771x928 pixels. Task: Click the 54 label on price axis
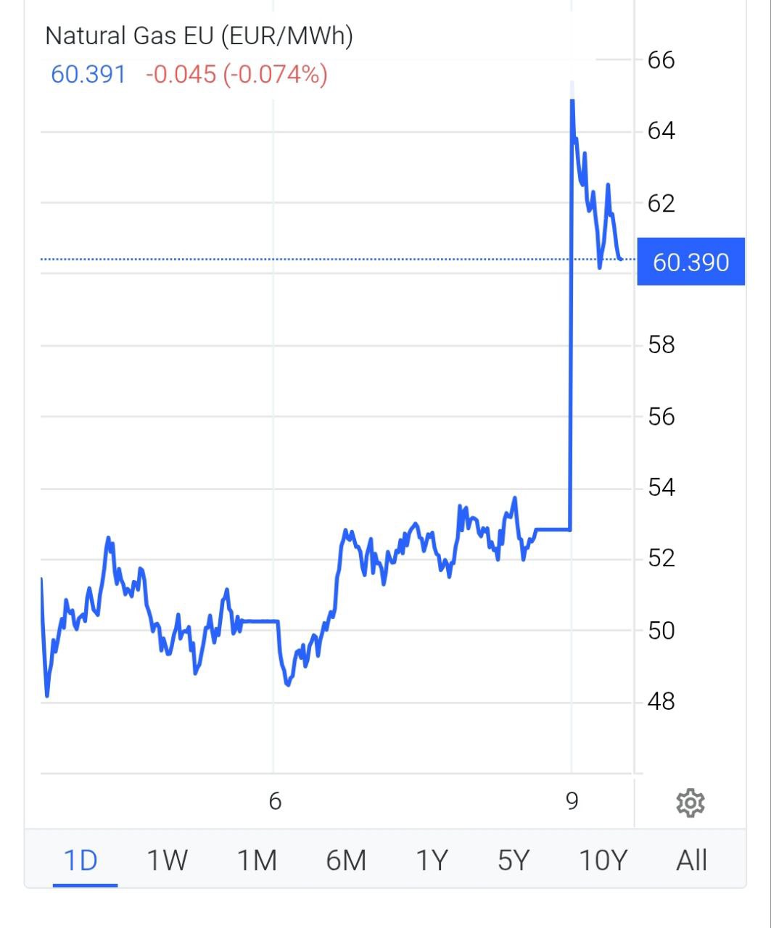click(x=661, y=487)
